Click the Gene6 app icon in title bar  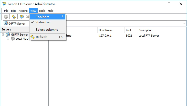tap(4, 4)
